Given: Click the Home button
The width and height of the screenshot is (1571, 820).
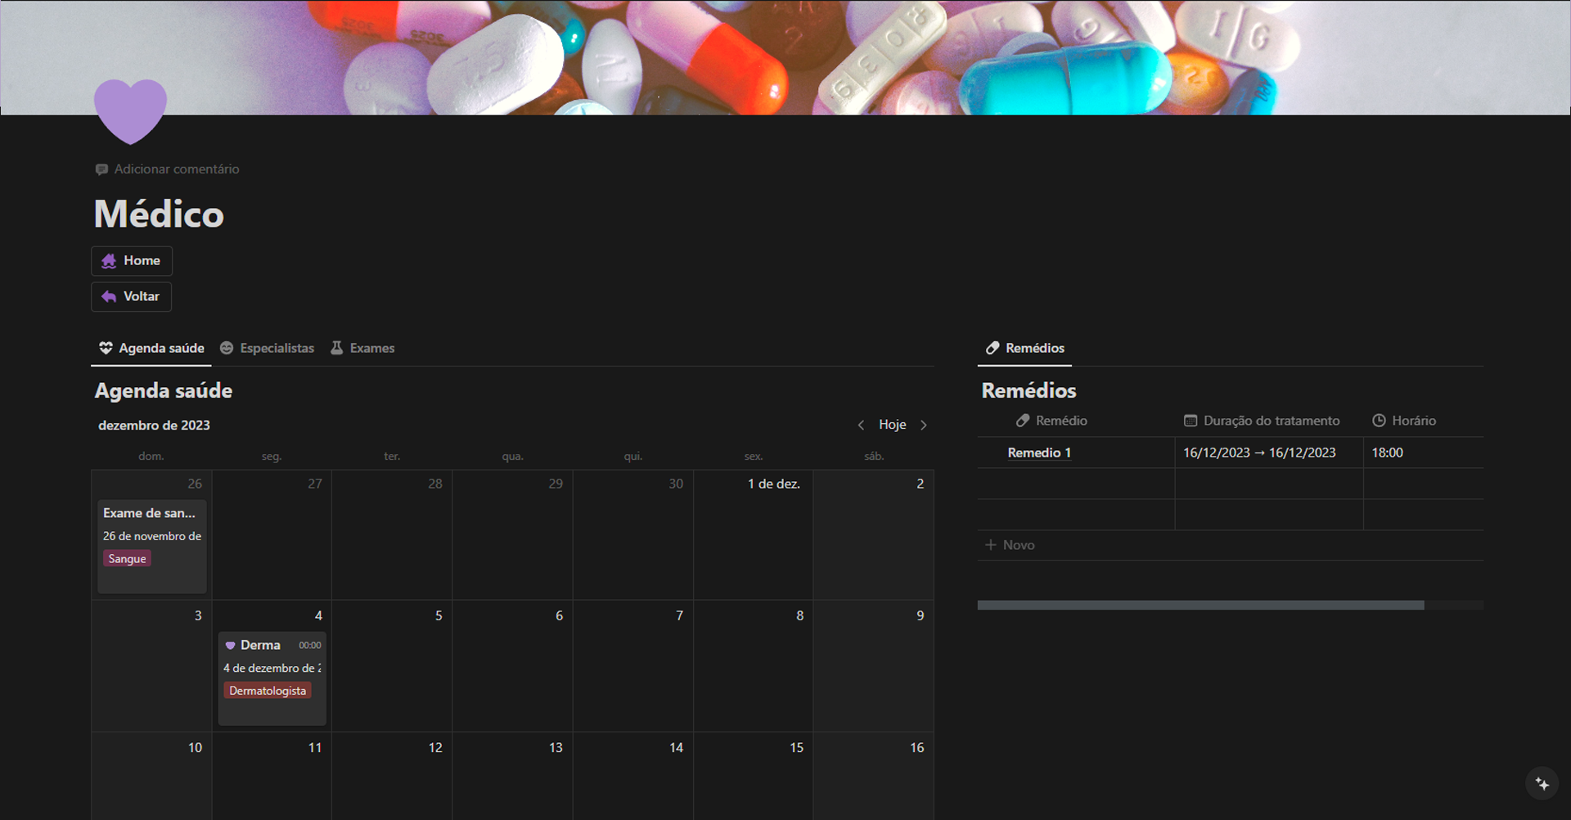Looking at the screenshot, I should 132,261.
